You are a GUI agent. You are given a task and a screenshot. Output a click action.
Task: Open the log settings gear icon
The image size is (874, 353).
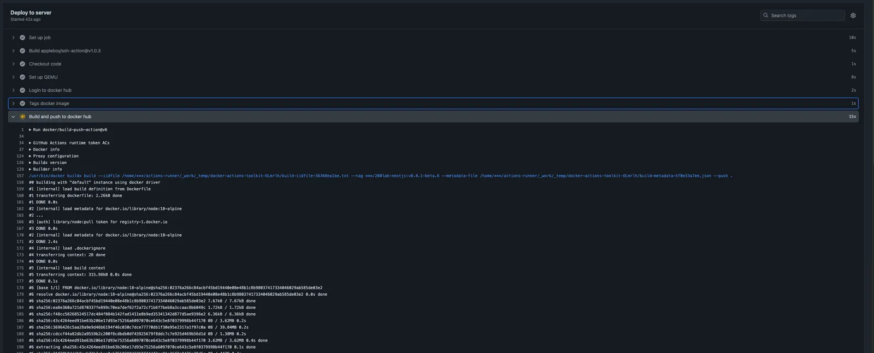pyautogui.click(x=853, y=15)
